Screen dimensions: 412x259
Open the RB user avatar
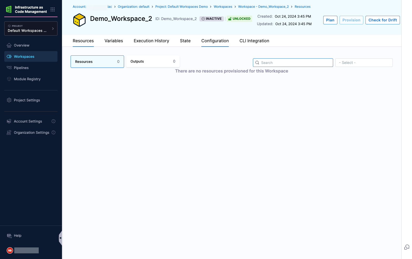(x=10, y=250)
